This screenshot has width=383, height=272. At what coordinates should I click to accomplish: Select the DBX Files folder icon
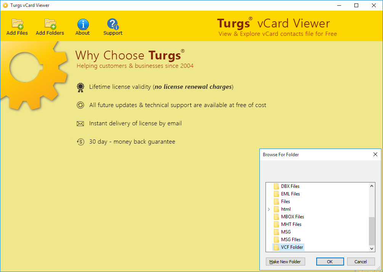pyautogui.click(x=276, y=186)
